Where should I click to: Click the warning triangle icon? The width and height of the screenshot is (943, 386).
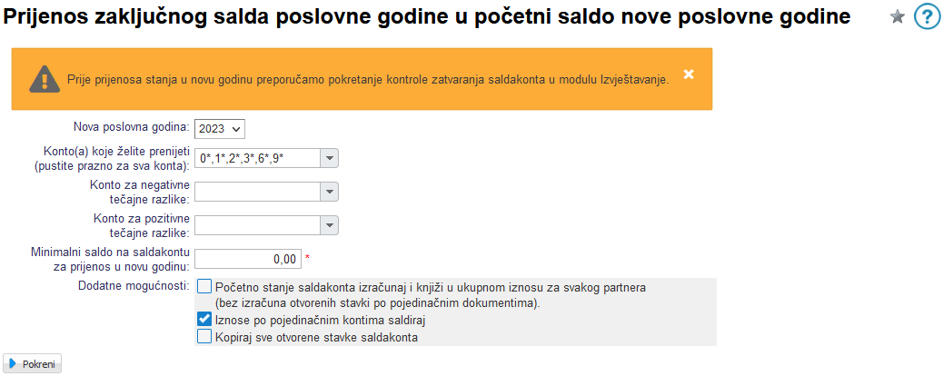coord(44,79)
